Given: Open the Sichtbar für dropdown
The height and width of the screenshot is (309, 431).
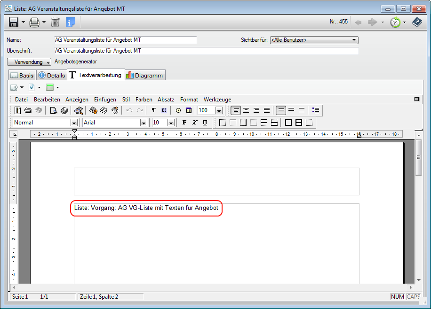Looking at the screenshot, I should 354,40.
